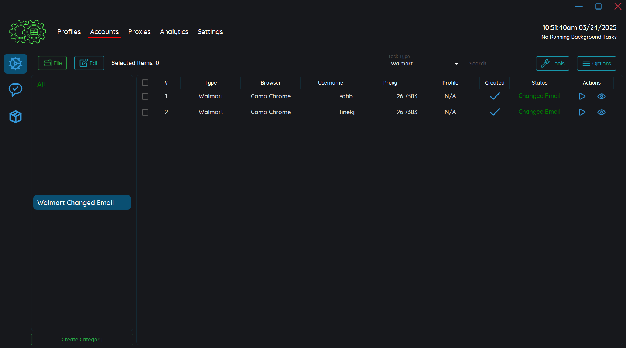Click the Create Category button
Image resolution: width=626 pixels, height=348 pixels.
pyautogui.click(x=82, y=340)
